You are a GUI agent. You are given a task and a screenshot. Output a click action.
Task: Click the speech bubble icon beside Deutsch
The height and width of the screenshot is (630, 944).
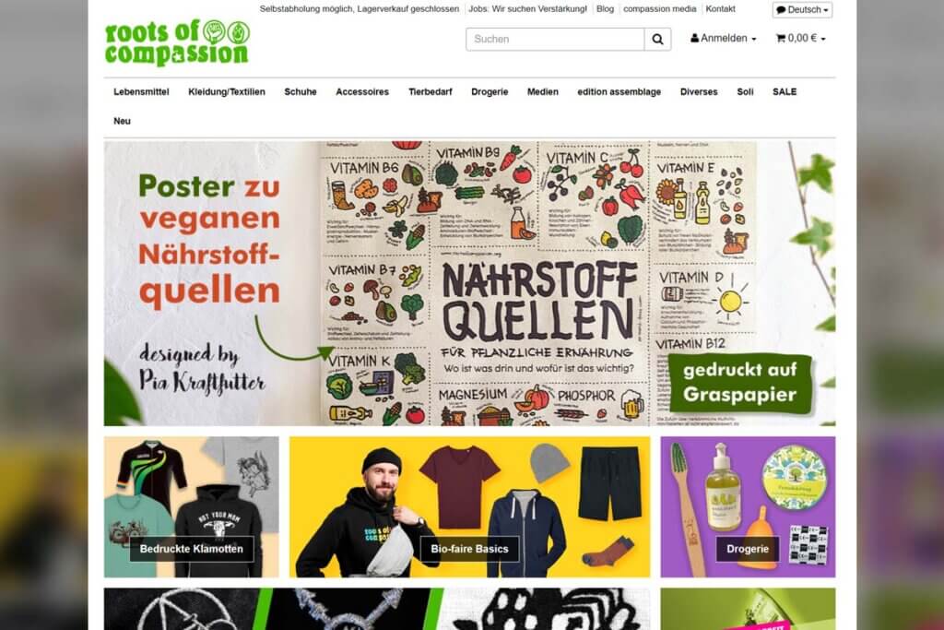(781, 9)
